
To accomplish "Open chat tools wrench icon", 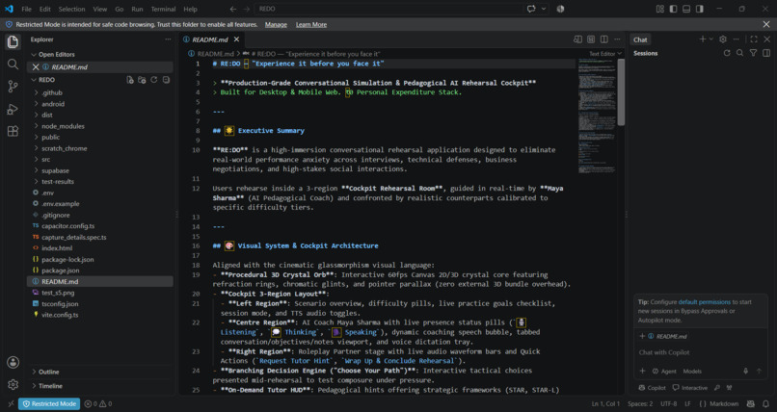I will tap(716, 388).
